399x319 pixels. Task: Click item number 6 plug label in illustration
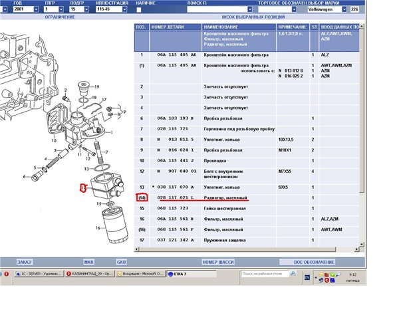(x=25, y=177)
